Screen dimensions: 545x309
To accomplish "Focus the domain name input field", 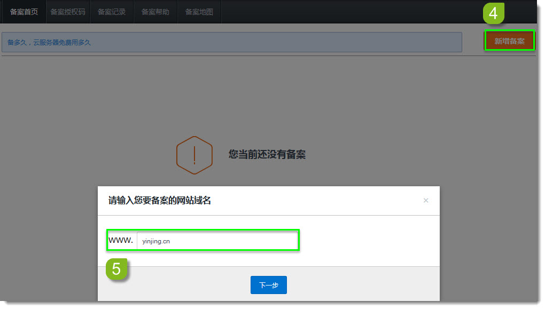I will click(x=217, y=241).
